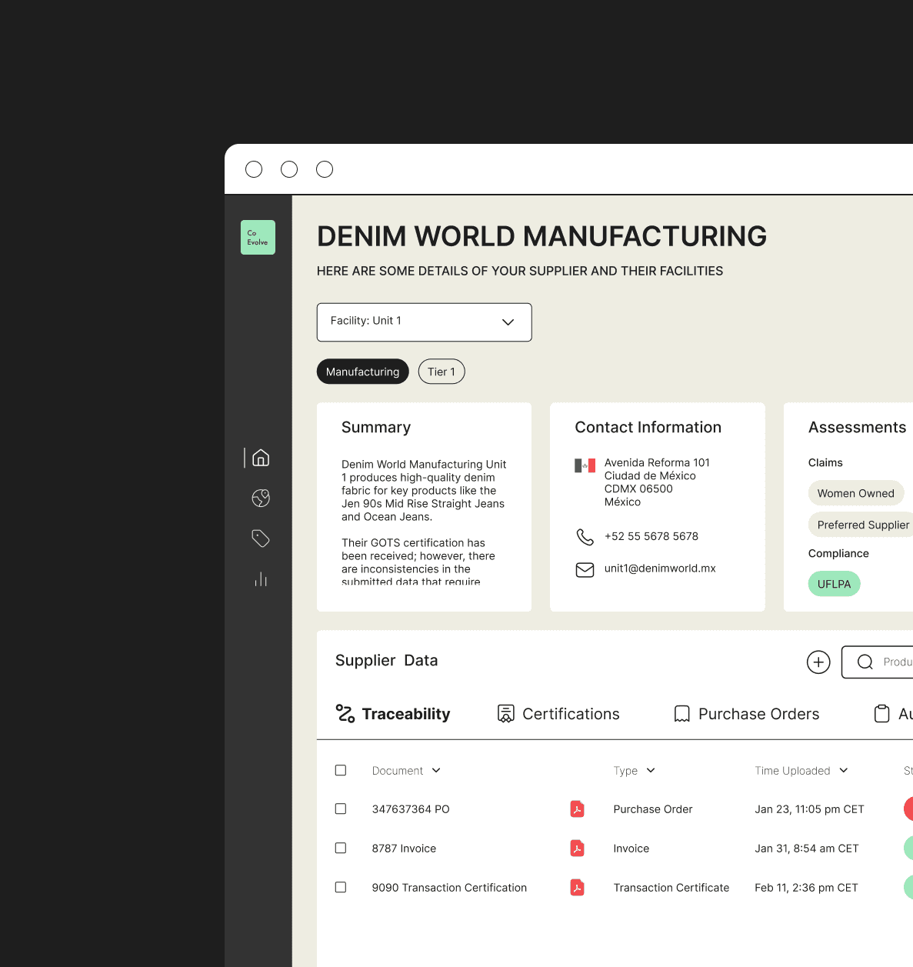Click the UFLPA compliance chip
The height and width of the screenshot is (967, 913).
tap(834, 584)
